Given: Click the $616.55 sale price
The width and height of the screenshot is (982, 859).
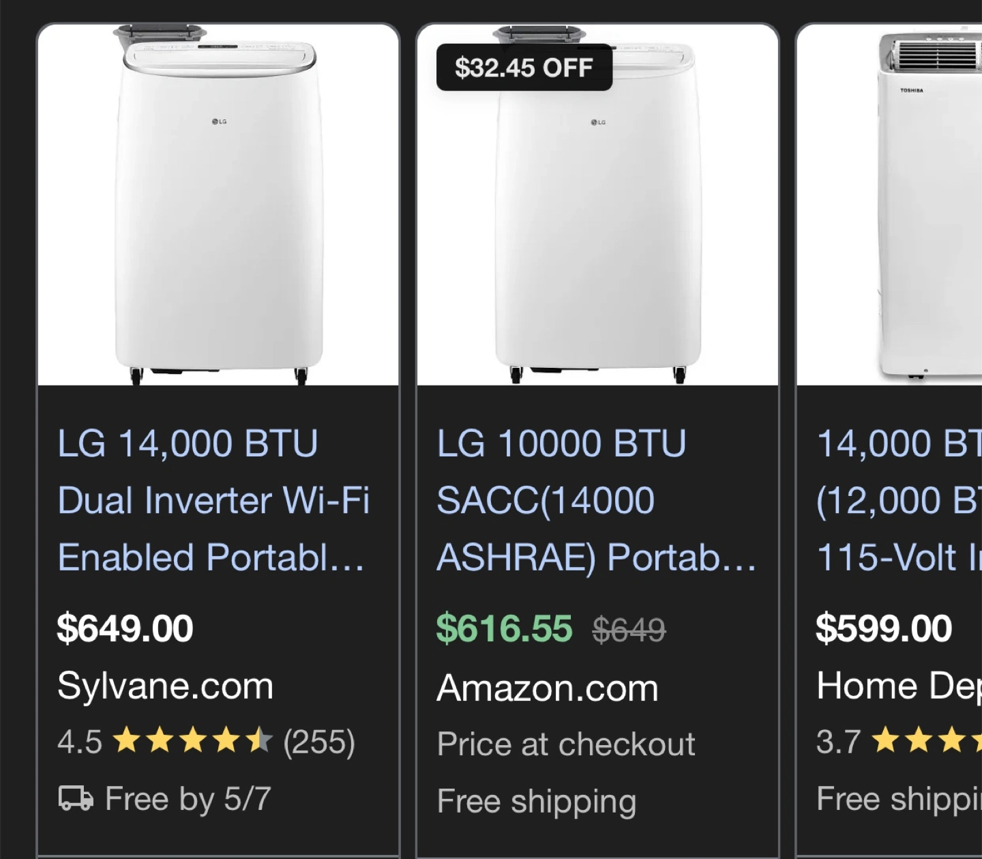Looking at the screenshot, I should (x=504, y=628).
